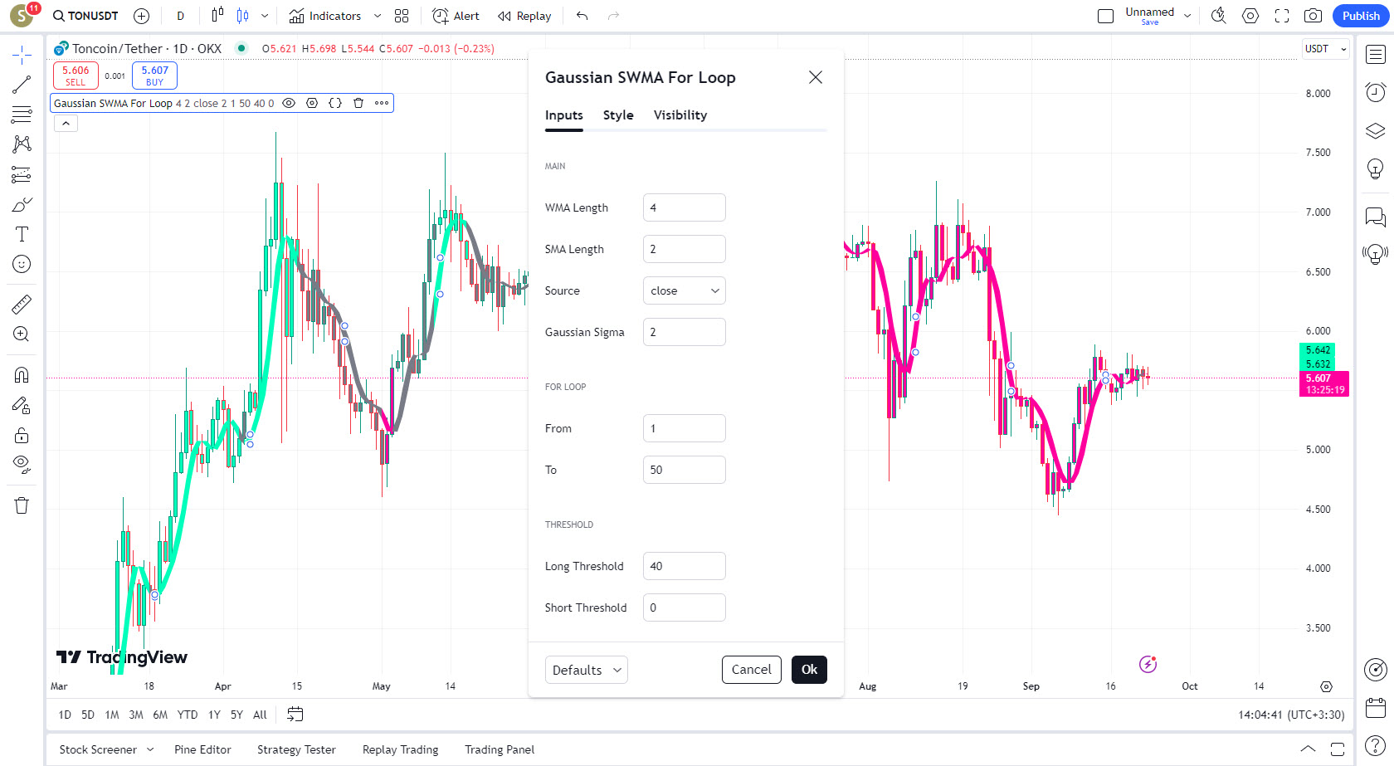Switch to the Style tab
The image size is (1394, 766).
618,115
